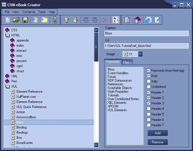Click the page icon beside Action
This screenshot has width=193, height=151.
coord(13,112)
